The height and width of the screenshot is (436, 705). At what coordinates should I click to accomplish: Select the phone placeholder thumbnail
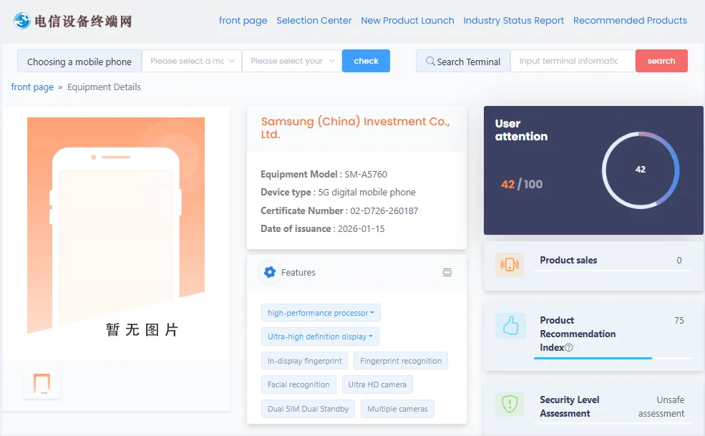(42, 384)
